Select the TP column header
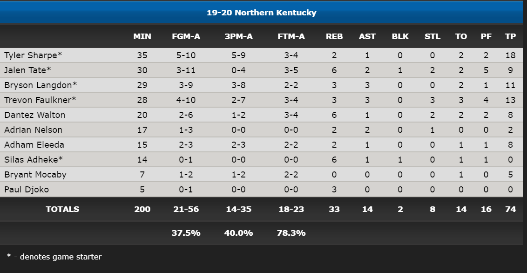Viewport: 527px width, 273px height. coord(510,36)
